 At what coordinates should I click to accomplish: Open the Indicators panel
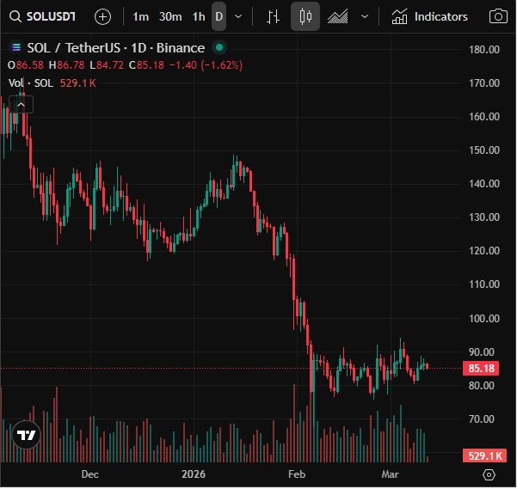pyautogui.click(x=429, y=16)
